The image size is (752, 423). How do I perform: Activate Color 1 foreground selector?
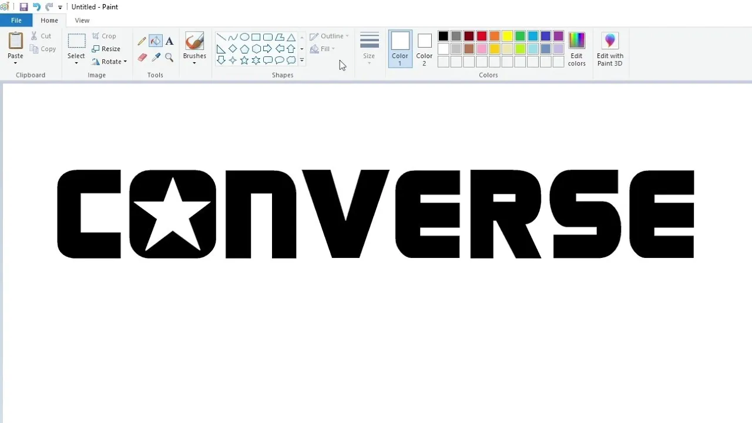coord(400,49)
